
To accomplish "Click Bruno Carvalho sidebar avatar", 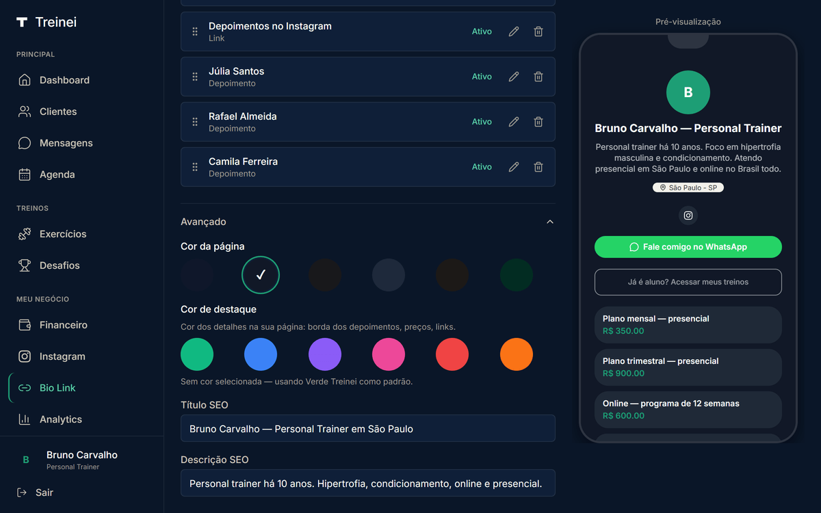I will 26,460.
